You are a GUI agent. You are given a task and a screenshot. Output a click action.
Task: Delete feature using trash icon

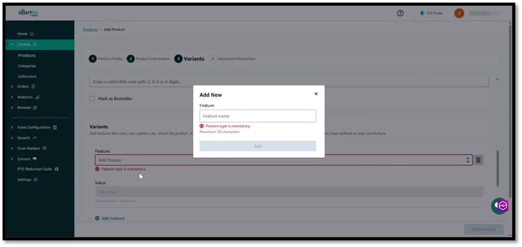(478, 160)
